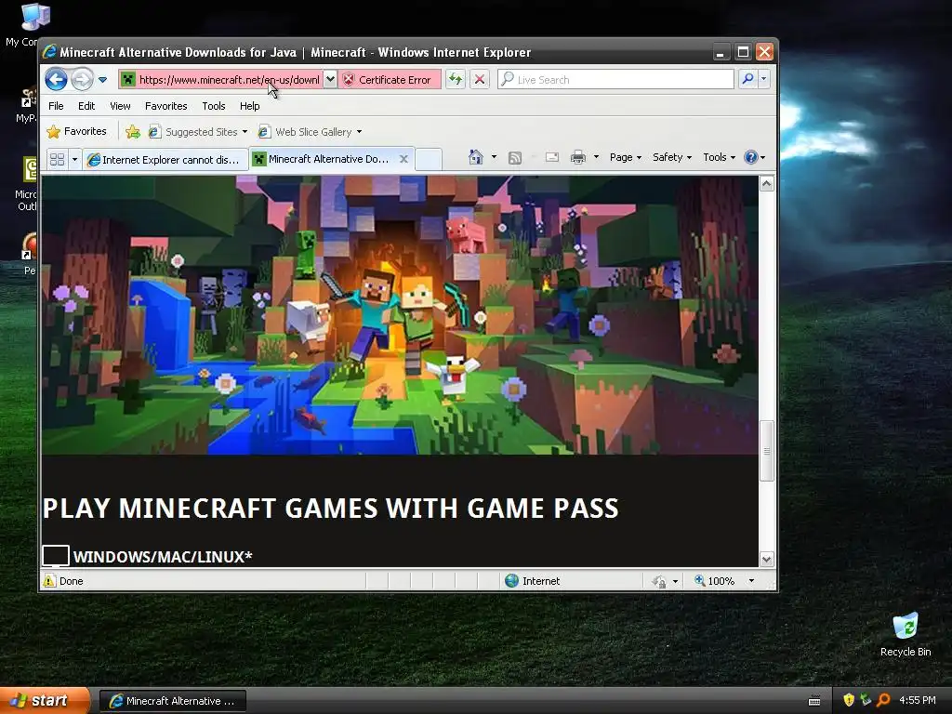
Task: Open the Favorites menu in menu bar
Action: coord(165,106)
